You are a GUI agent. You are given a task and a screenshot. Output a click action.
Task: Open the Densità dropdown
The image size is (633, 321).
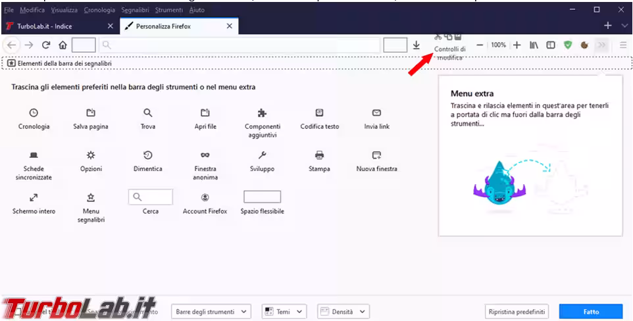pos(343,311)
